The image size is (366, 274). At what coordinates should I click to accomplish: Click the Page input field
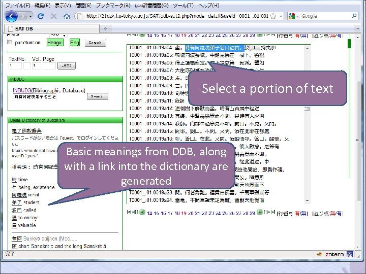[49, 65]
